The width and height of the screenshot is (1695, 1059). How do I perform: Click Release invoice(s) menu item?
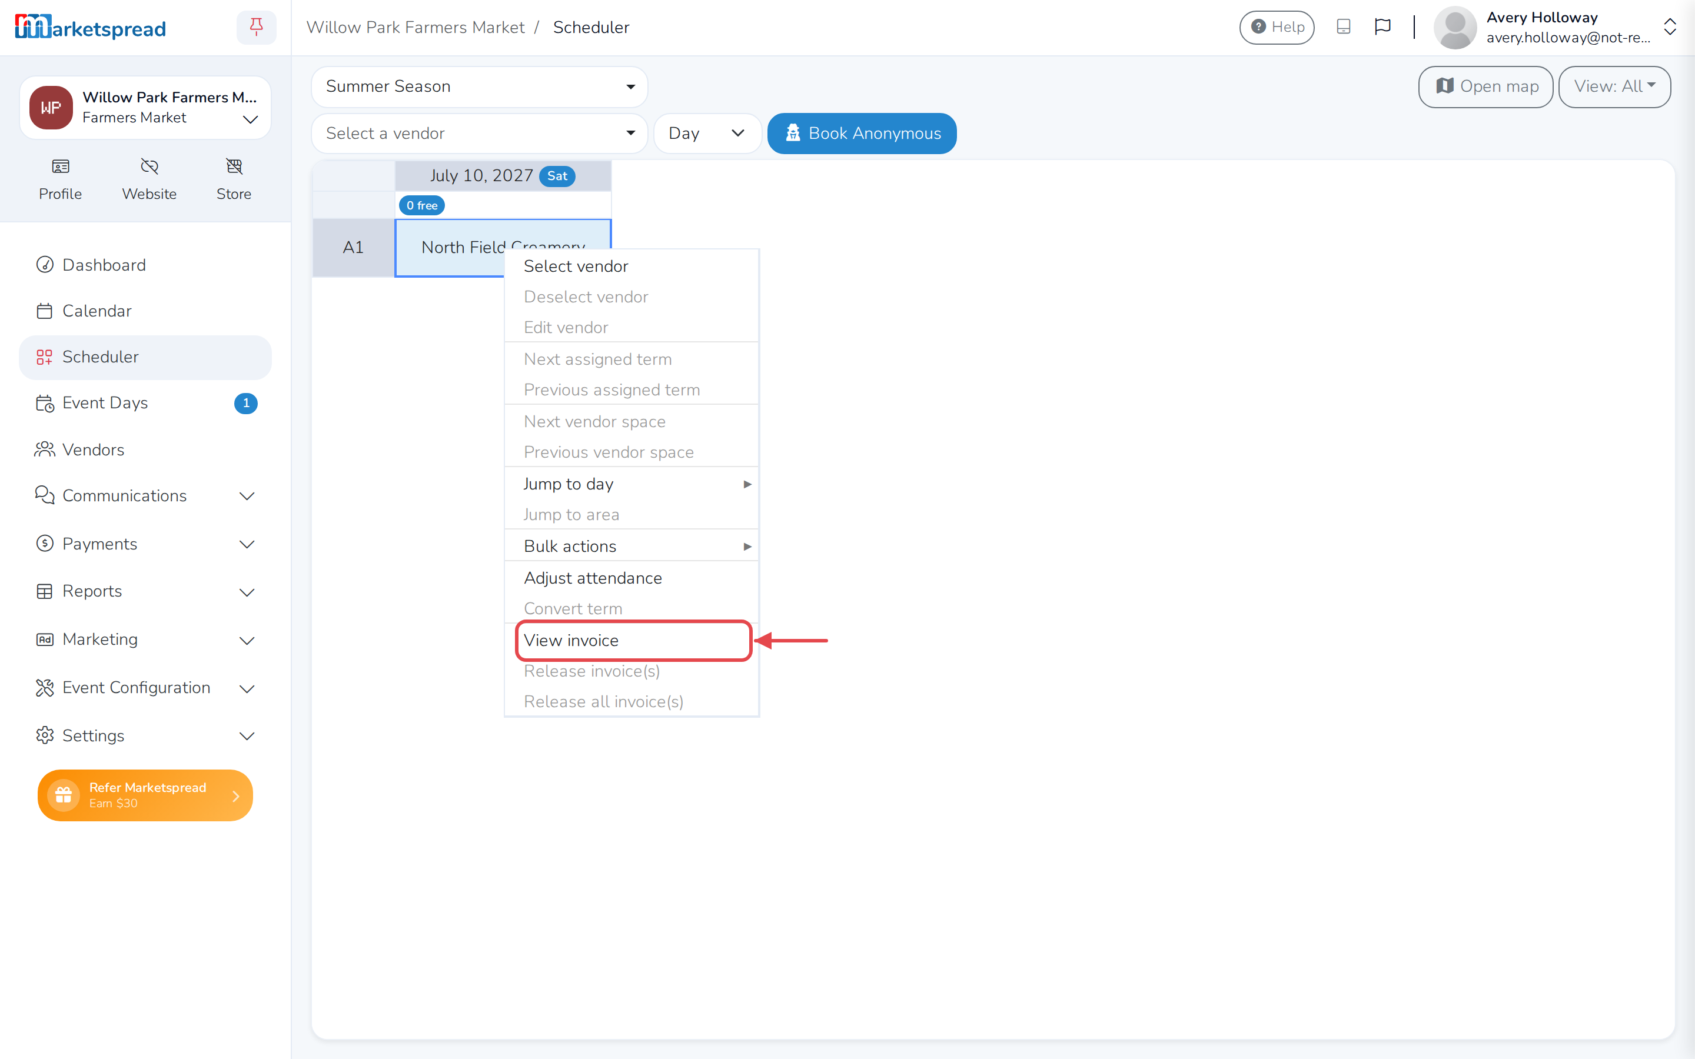click(632, 671)
